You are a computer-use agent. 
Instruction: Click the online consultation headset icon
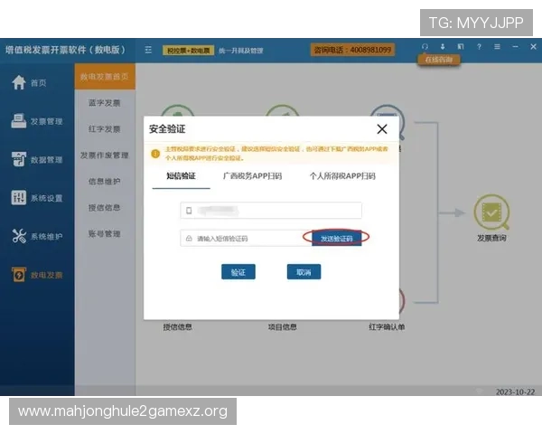[425, 47]
